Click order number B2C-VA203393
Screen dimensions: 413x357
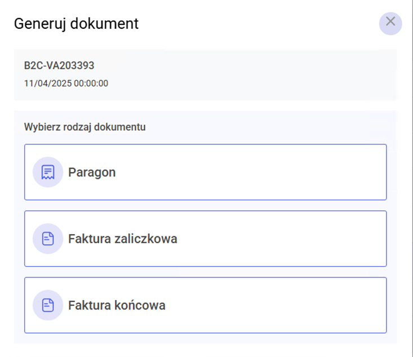point(59,66)
